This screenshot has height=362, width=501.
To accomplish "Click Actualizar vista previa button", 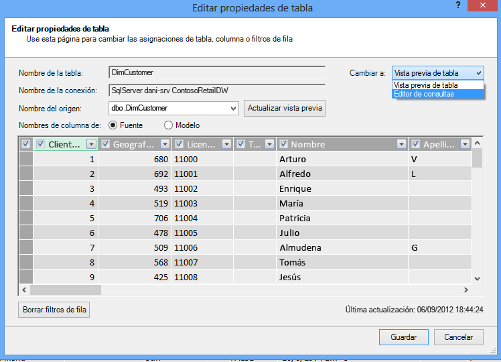I will click(x=285, y=108).
